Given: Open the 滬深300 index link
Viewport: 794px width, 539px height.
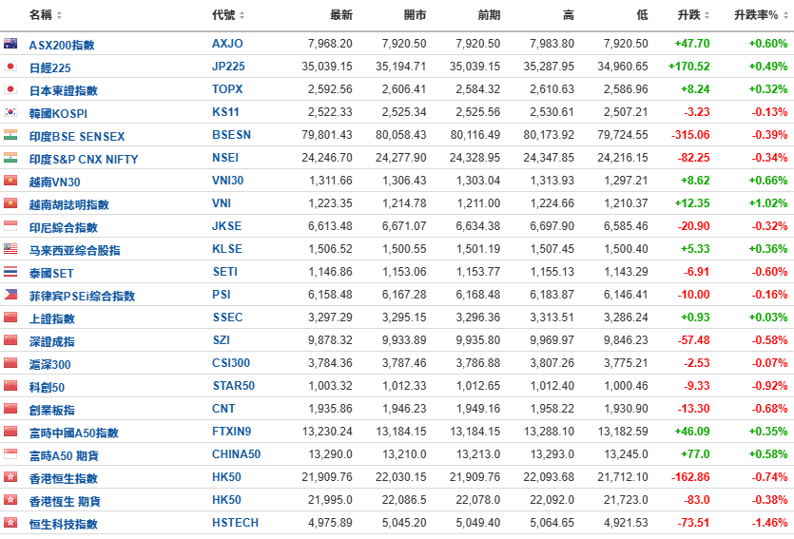Looking at the screenshot, I should click(x=49, y=364).
